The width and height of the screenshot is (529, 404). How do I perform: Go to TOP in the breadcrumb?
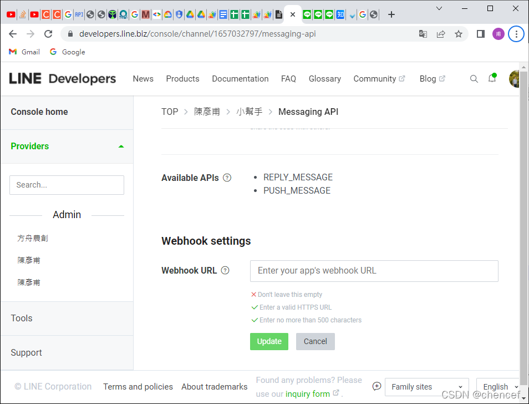coord(170,112)
